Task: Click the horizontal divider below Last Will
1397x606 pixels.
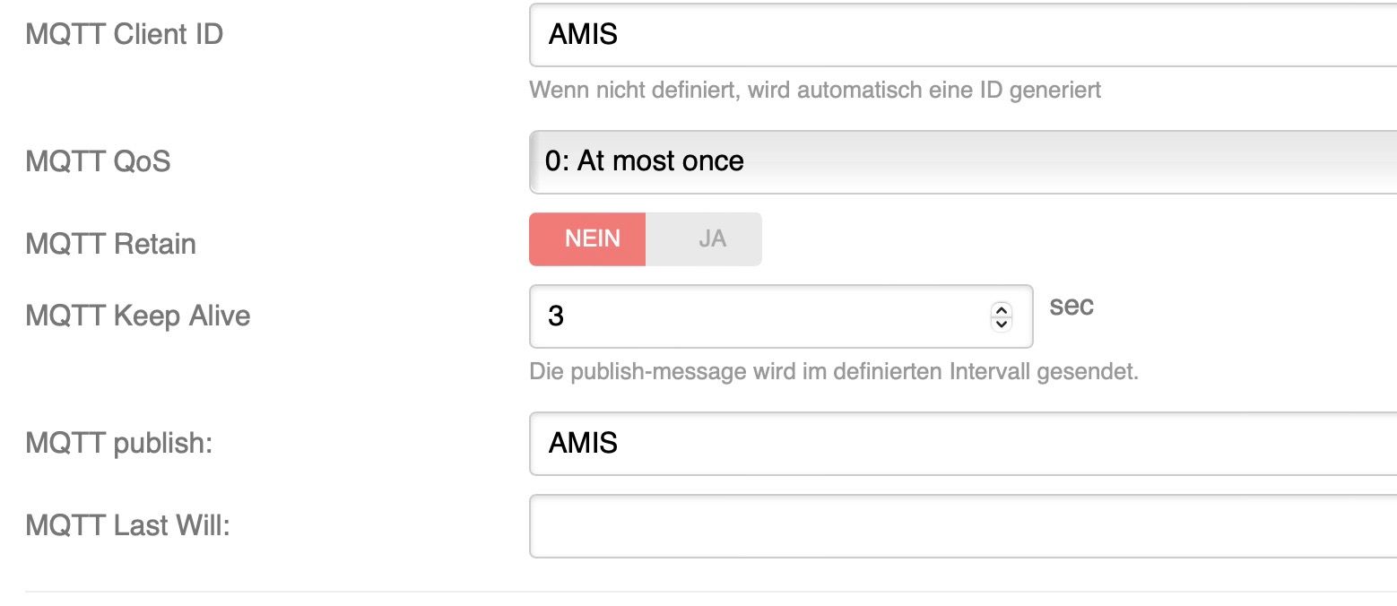Action: pos(708,592)
